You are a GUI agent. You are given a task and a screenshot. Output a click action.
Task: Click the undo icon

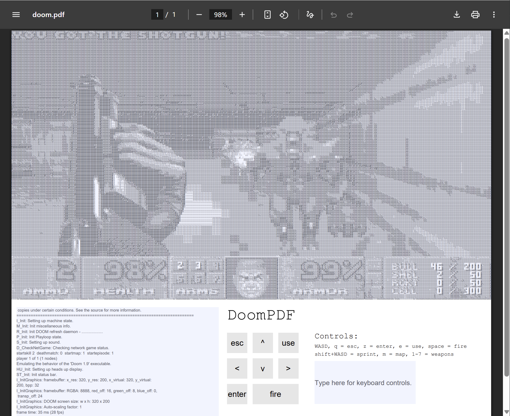point(333,14)
